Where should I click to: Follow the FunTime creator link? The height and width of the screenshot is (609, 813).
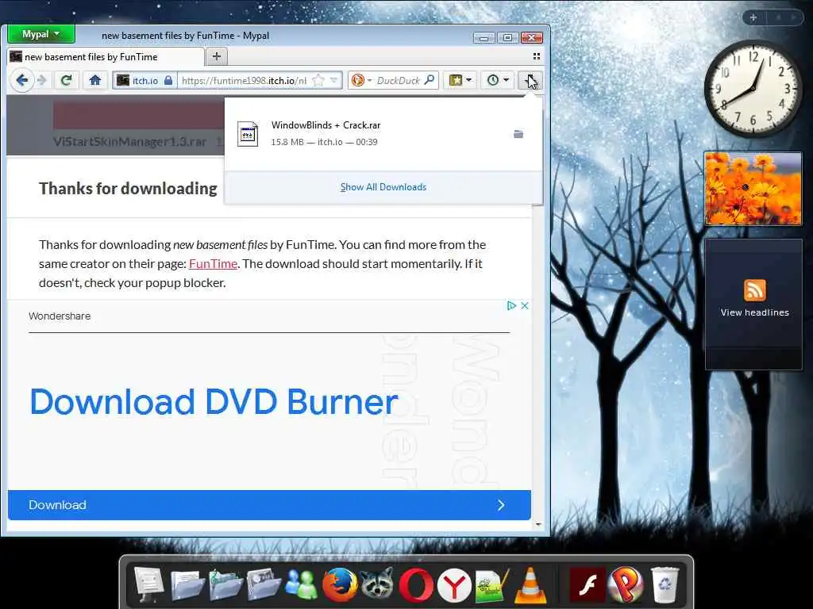(213, 263)
